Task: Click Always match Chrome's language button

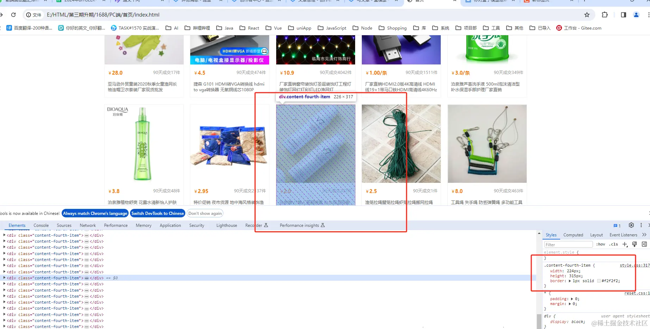Action: [95, 213]
